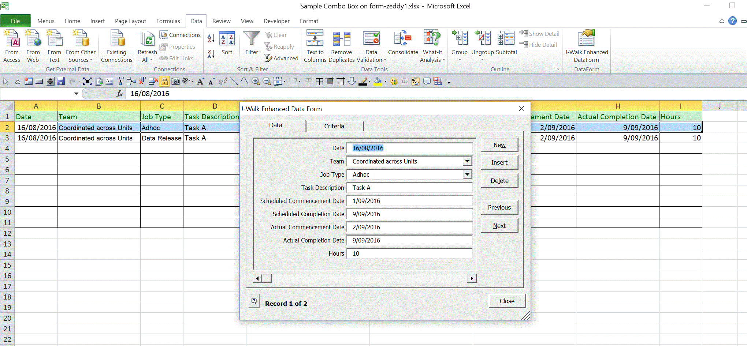Toggle the highlighted lock icon

[x=164, y=82]
